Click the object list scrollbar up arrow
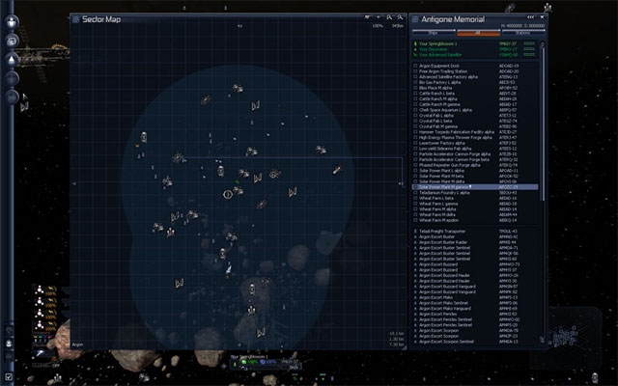This screenshot has width=618, height=386. [x=543, y=43]
